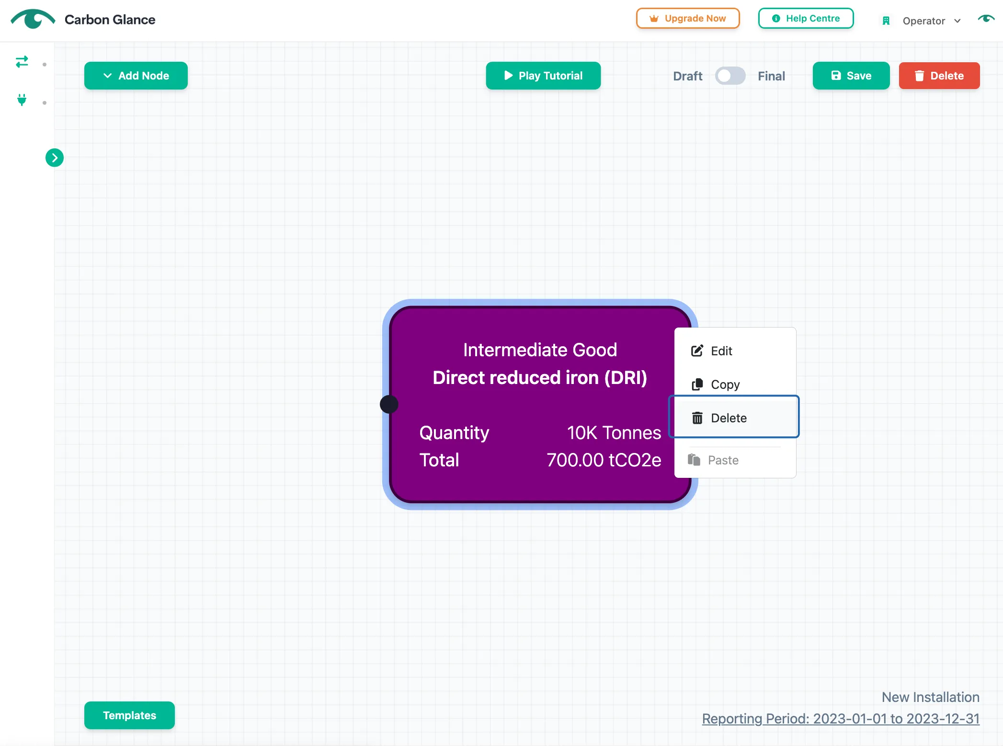The height and width of the screenshot is (746, 1003).
Task: Open the Templates panel
Action: click(129, 715)
